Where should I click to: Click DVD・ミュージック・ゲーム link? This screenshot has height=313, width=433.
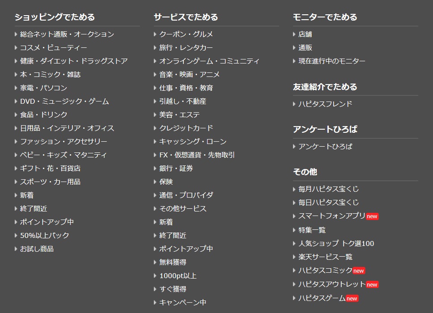coord(64,102)
